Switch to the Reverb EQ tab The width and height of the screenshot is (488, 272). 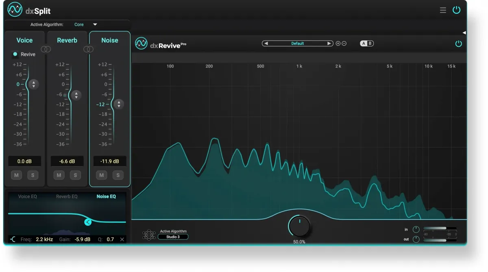coord(67,196)
